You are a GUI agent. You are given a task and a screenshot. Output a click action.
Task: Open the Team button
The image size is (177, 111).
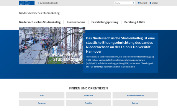coord(42,95)
